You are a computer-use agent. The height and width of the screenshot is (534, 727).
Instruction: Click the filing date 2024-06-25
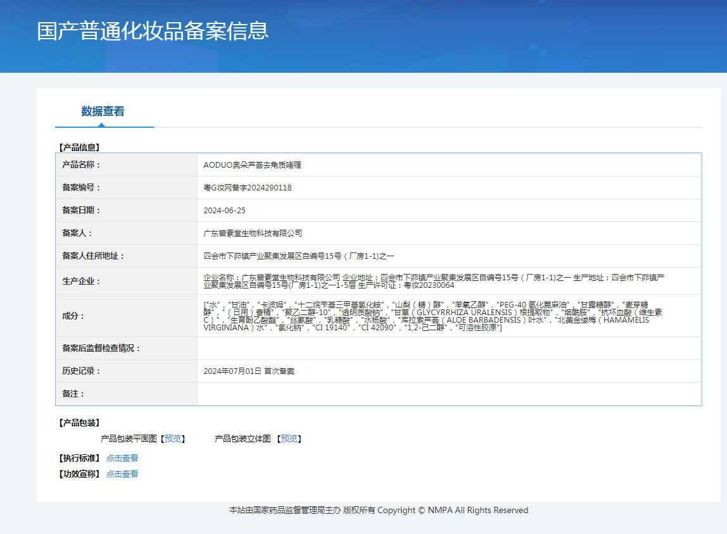coord(224,211)
